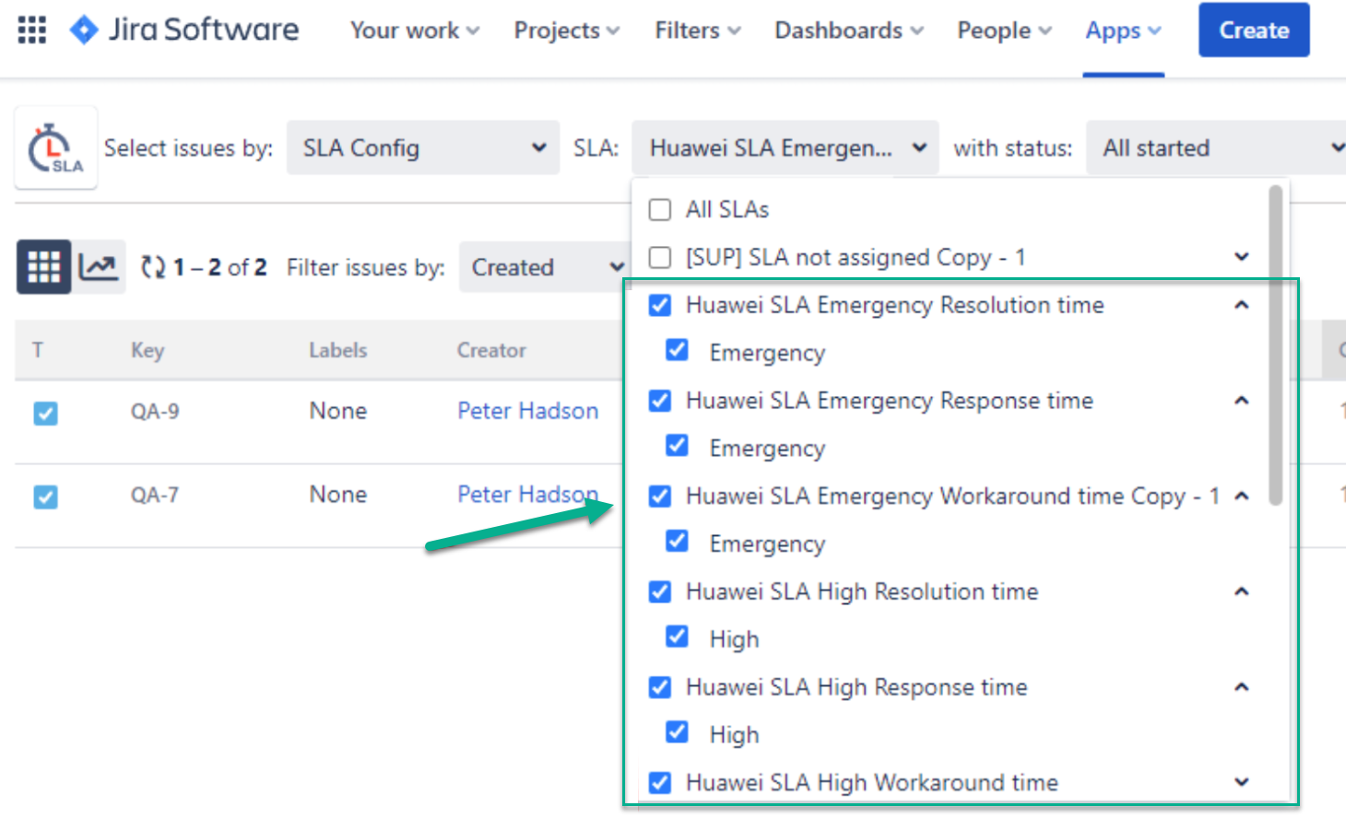Click the refresh issues icon
1346x818 pixels.
click(152, 267)
